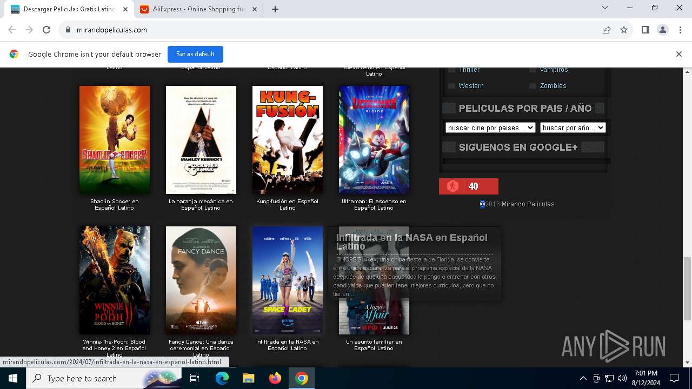Open the Fancy Dance poster

point(201,280)
